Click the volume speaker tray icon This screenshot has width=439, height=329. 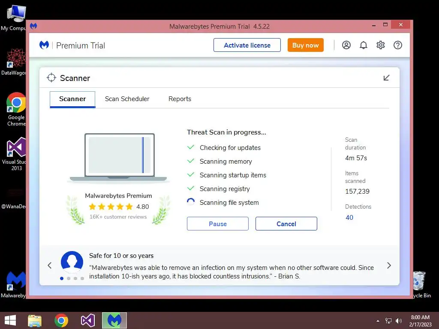click(x=398, y=321)
